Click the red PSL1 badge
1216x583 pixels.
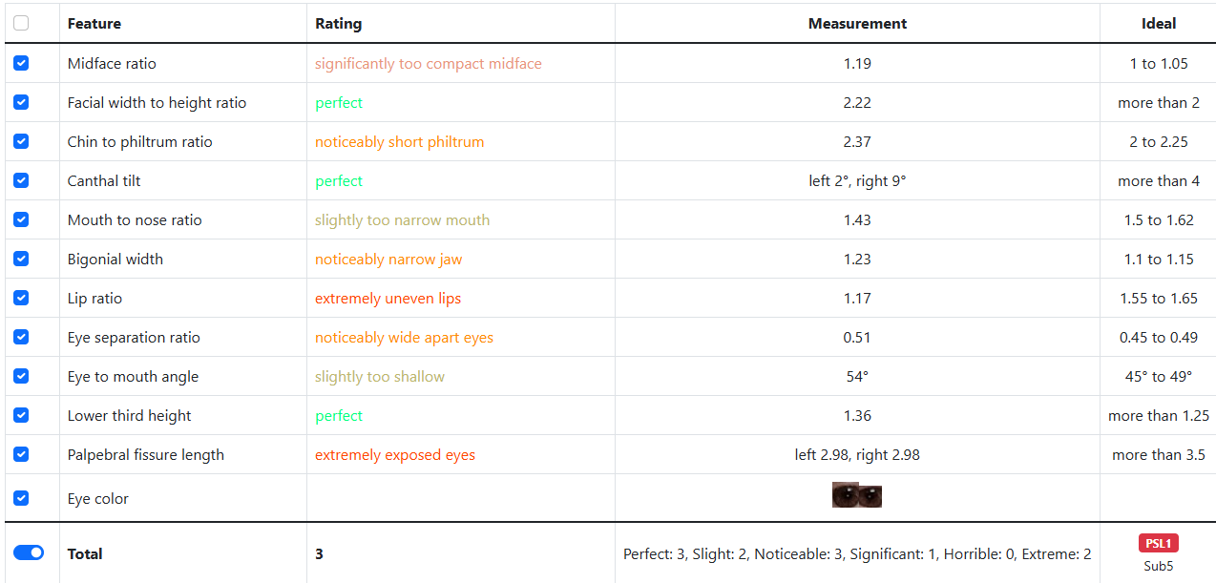1158,544
